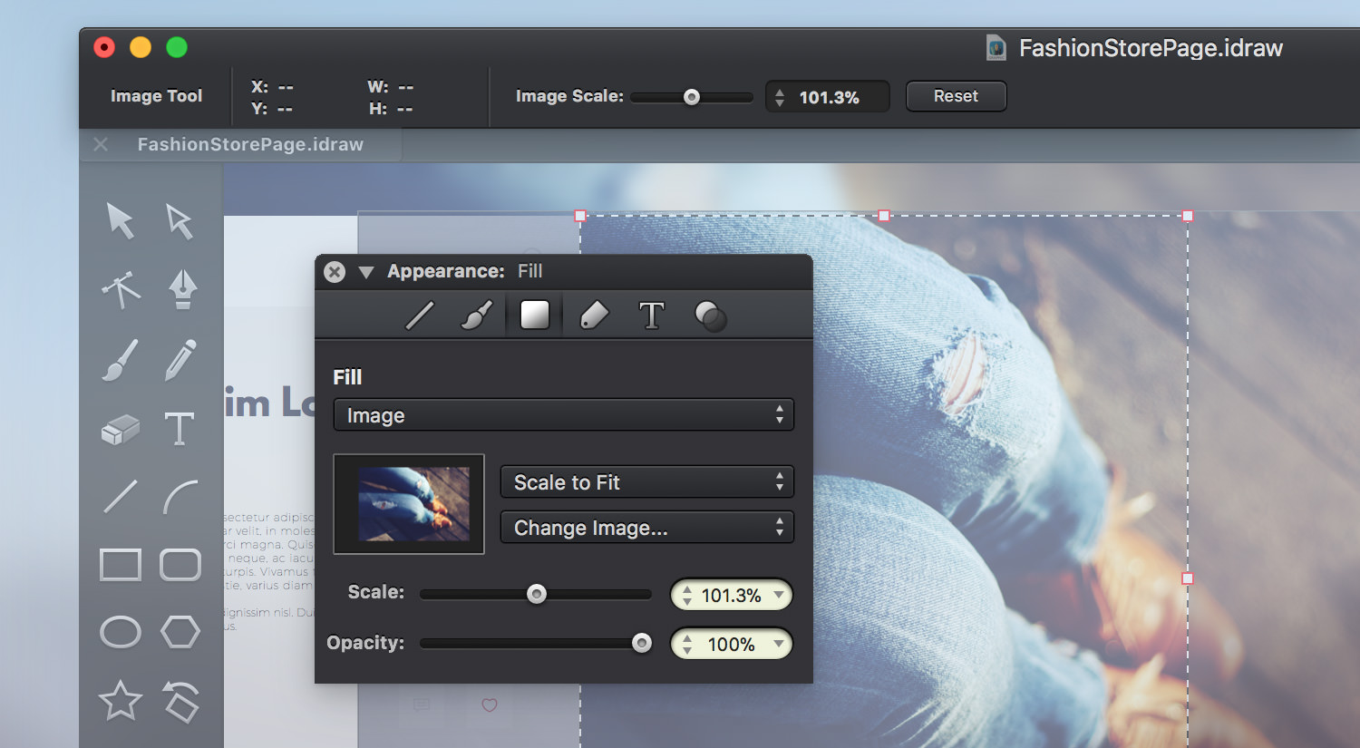Pick the Rounded Rectangle tool
Image resolution: width=1360 pixels, height=748 pixels.
click(x=180, y=564)
